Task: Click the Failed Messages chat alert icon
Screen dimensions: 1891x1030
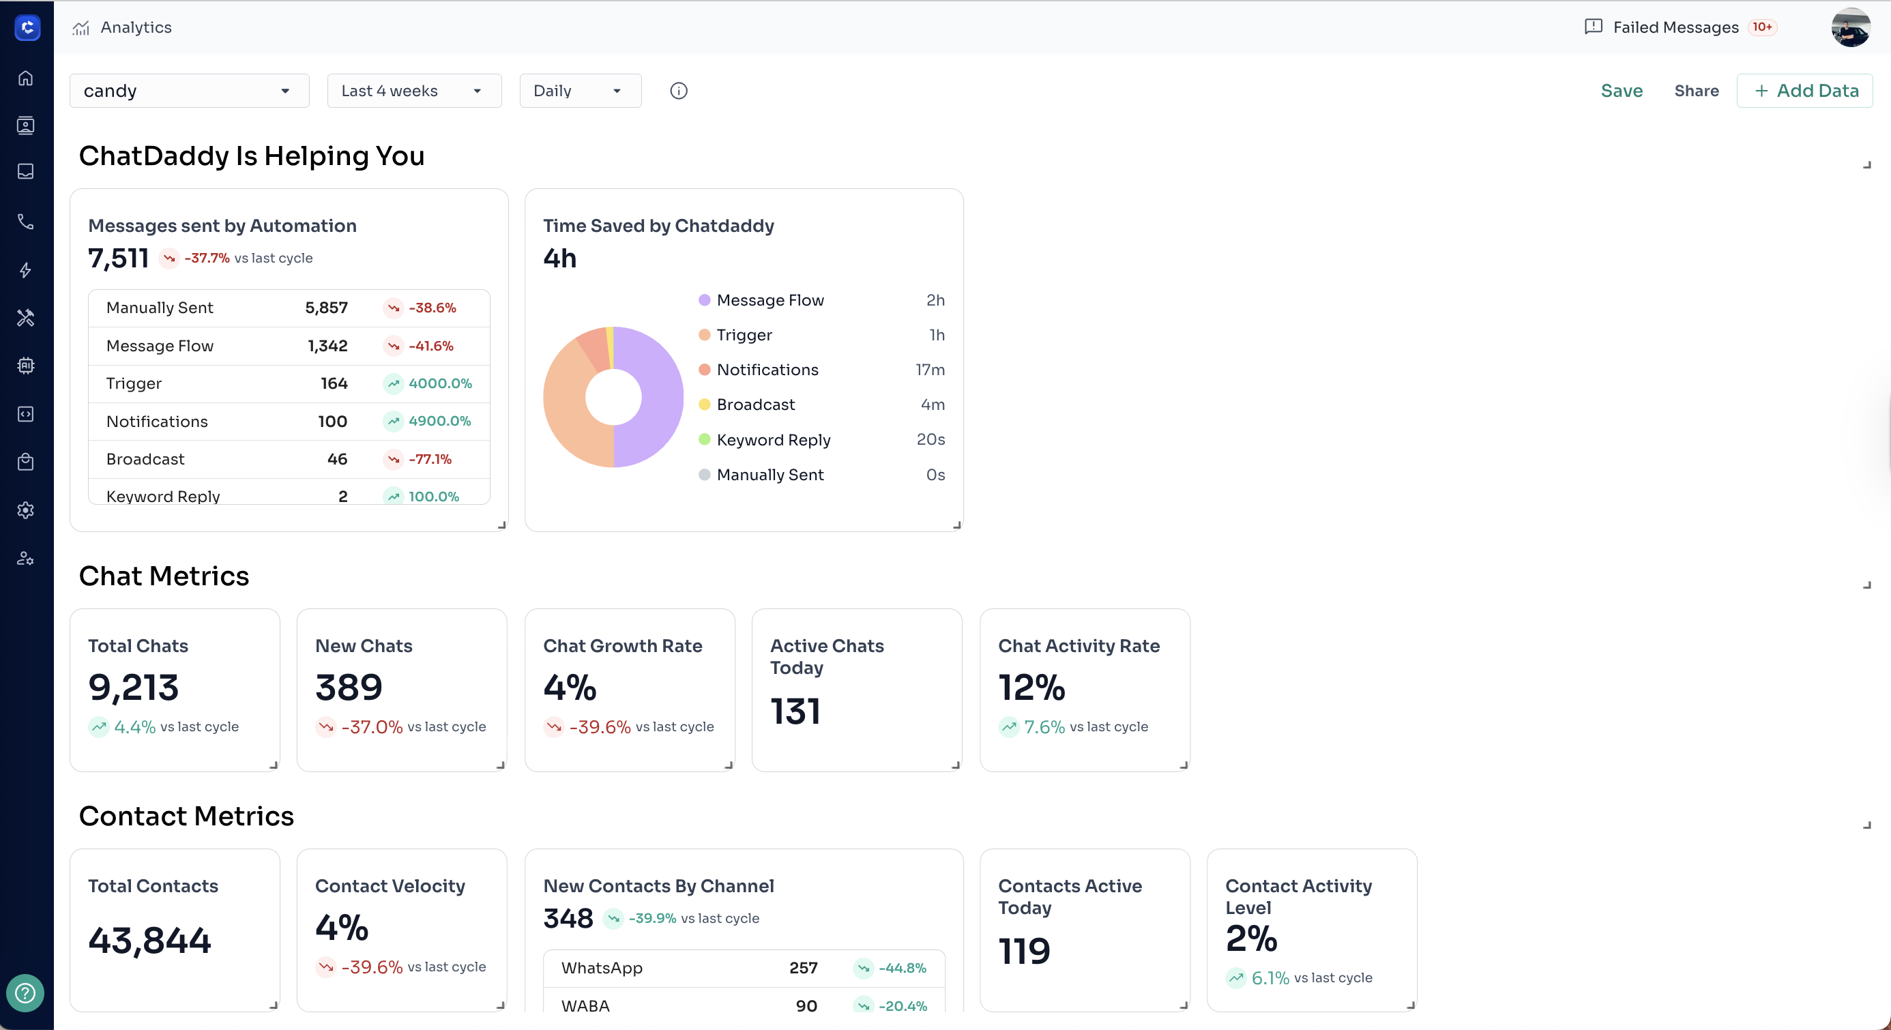Action: (1594, 27)
